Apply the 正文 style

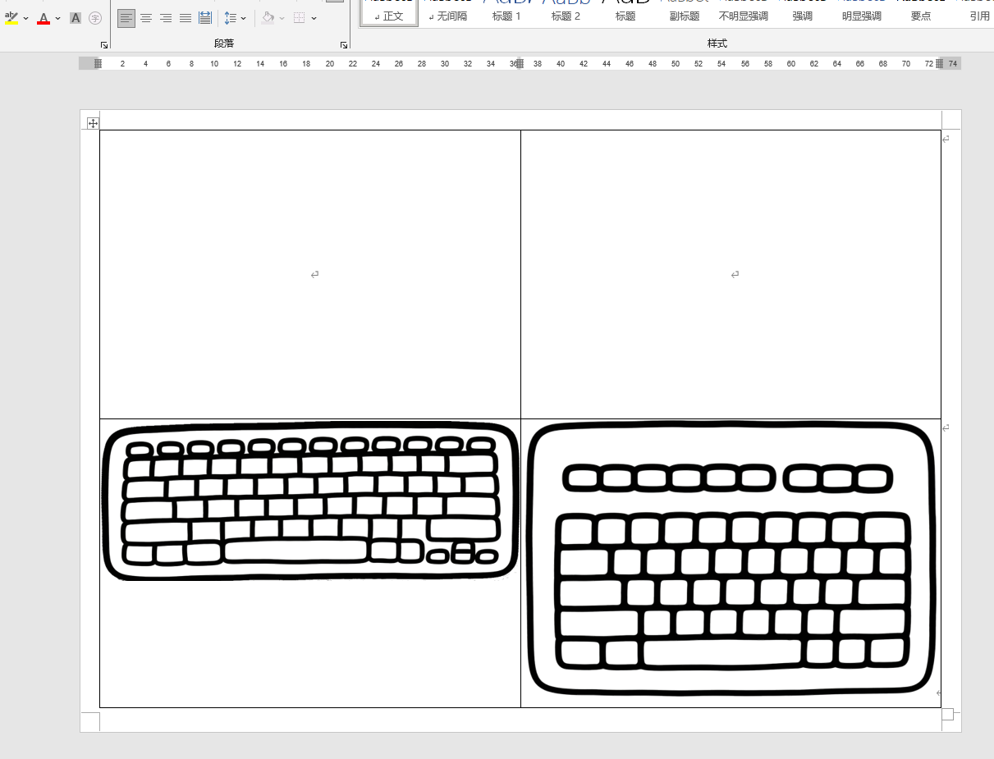[x=389, y=13]
